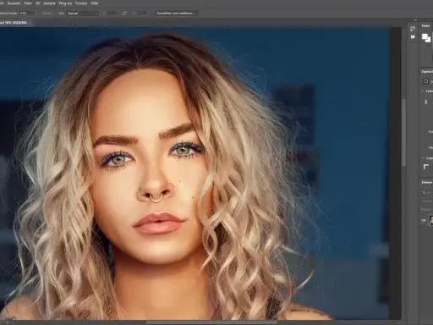Toggle visibility eye of the portrait layer

pyautogui.click(x=424, y=221)
